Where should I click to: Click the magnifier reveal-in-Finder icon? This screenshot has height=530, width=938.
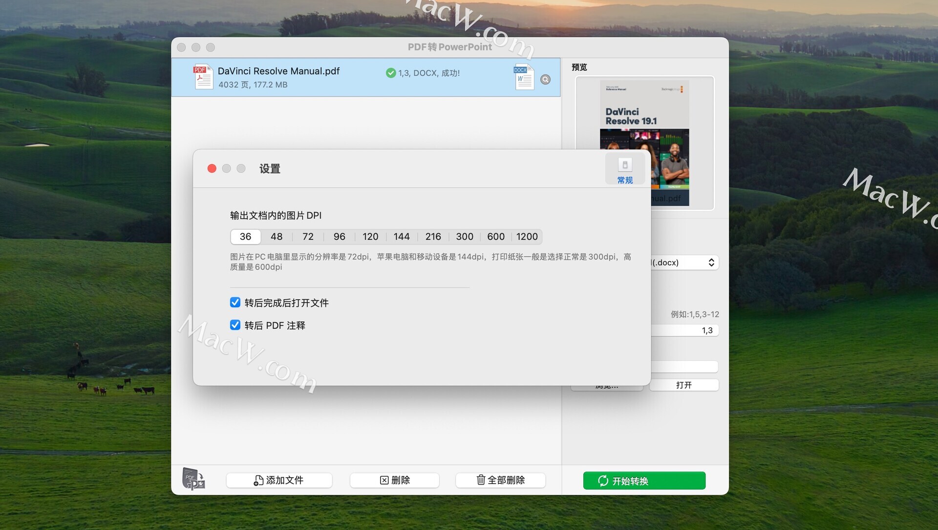coord(545,79)
